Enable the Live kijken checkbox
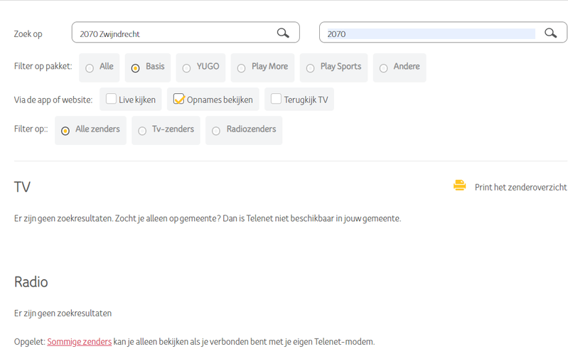Viewport: 568px width, 359px height. tap(111, 100)
